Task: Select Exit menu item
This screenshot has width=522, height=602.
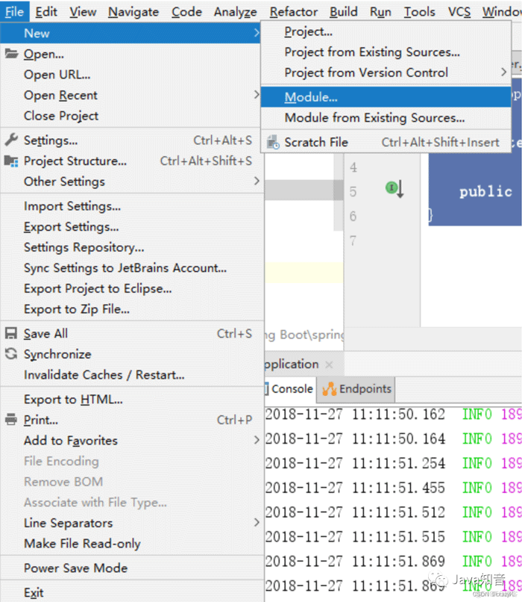Action: tap(132, 592)
